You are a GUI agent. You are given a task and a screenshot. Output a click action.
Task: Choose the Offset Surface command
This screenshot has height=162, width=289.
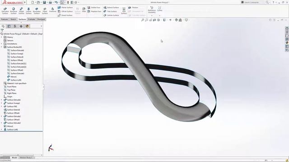[65, 11]
